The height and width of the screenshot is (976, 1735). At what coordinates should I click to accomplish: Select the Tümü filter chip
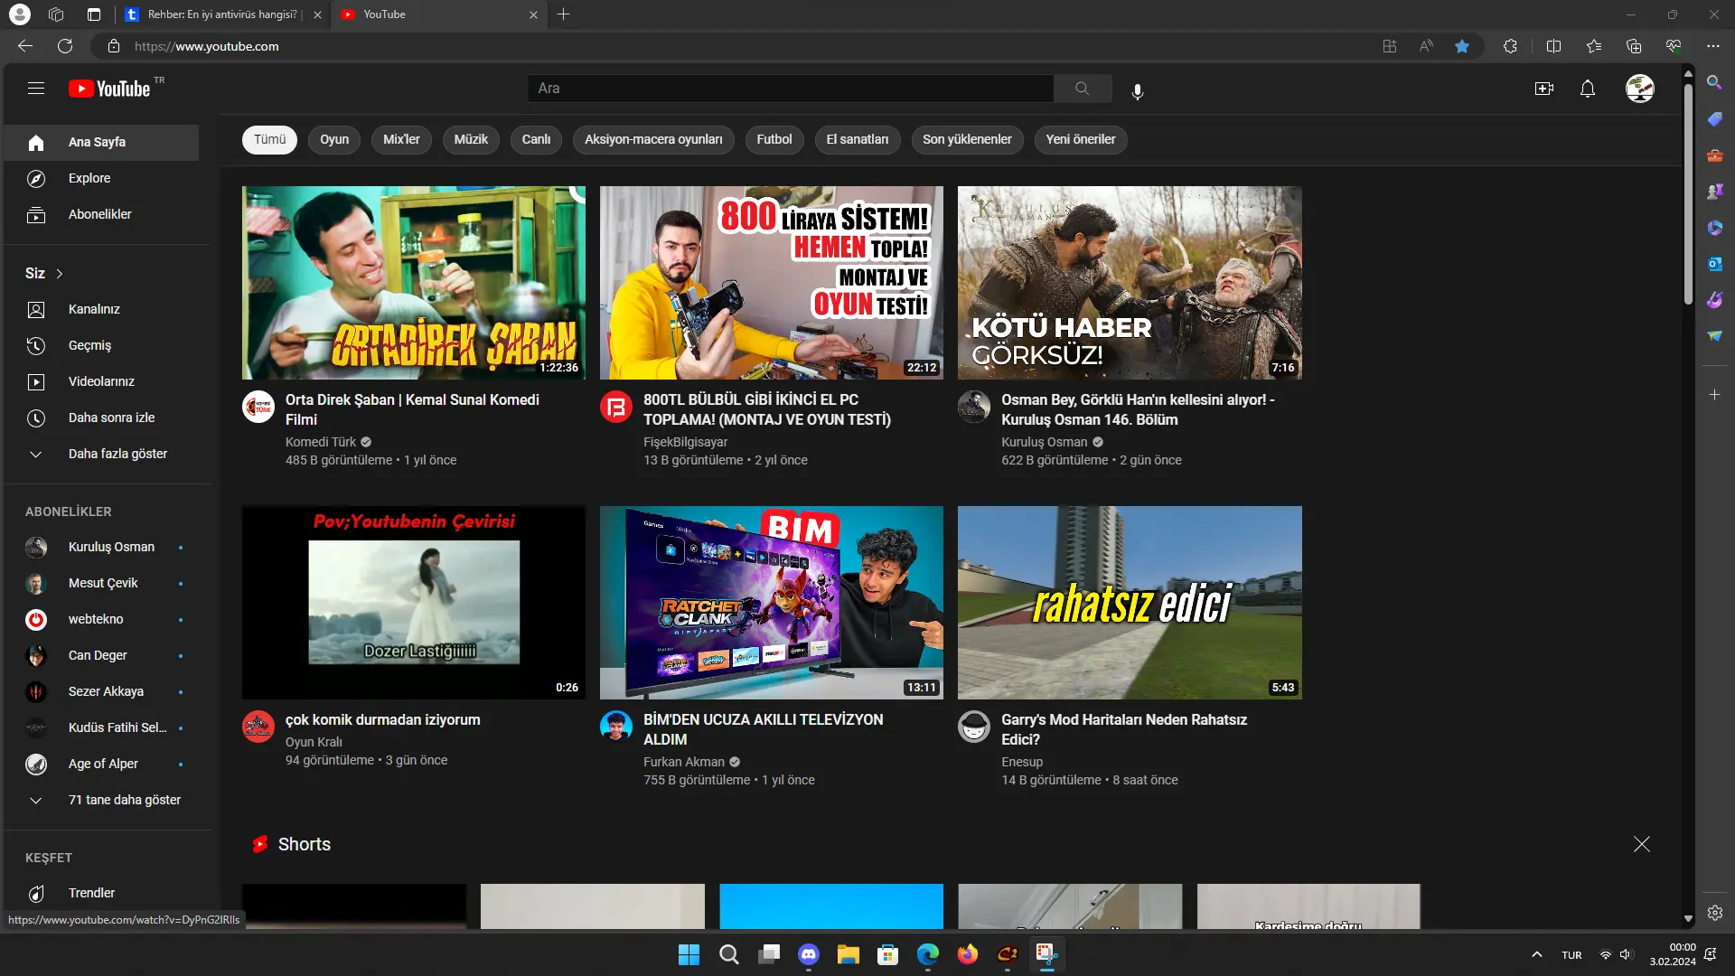(269, 140)
